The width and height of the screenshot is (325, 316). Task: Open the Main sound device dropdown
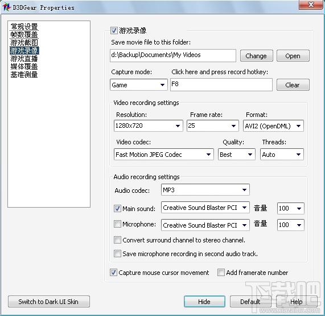(x=205, y=208)
